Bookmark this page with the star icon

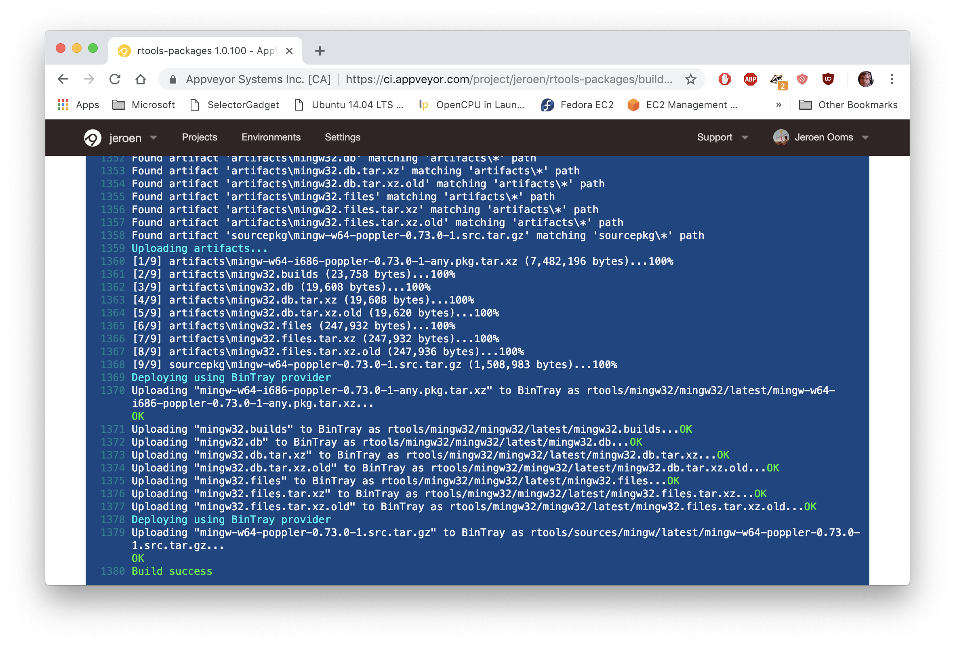690,79
